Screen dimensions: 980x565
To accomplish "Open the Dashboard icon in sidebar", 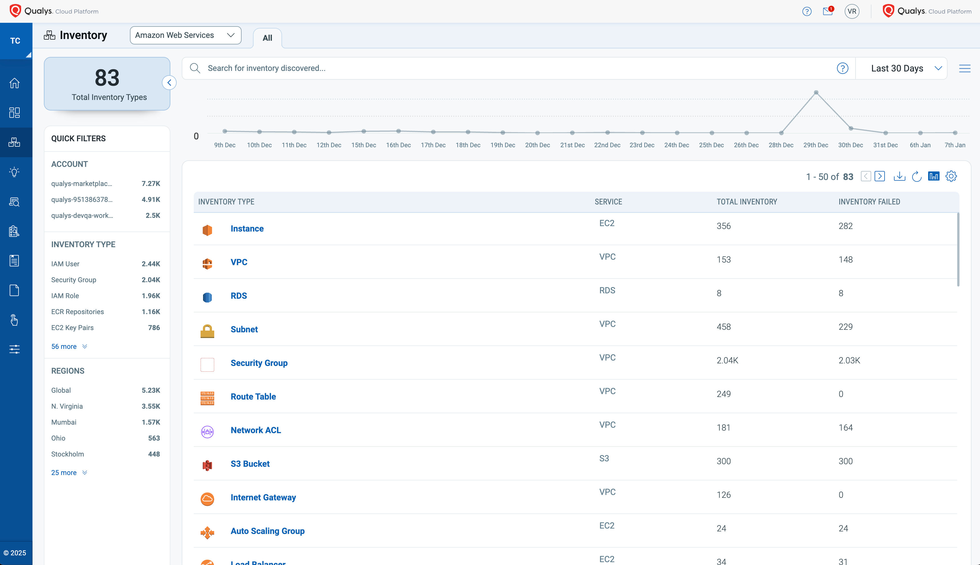I will [x=14, y=112].
